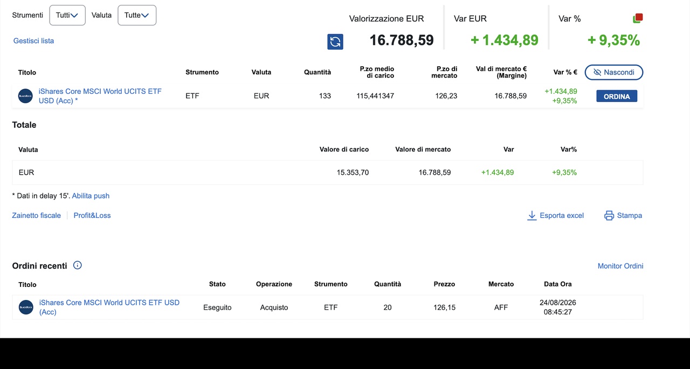Image resolution: width=690 pixels, height=369 pixels.
Task: Click the Totale section heading
Action: [x=24, y=125]
